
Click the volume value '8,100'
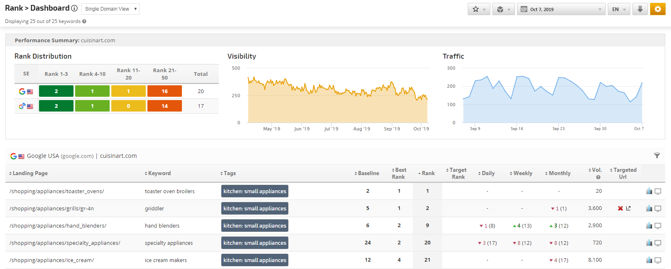595,260
